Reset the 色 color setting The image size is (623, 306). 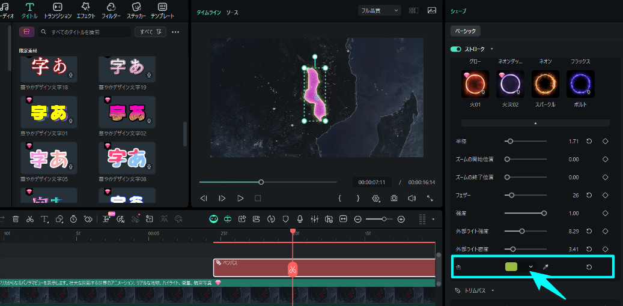[589, 267]
